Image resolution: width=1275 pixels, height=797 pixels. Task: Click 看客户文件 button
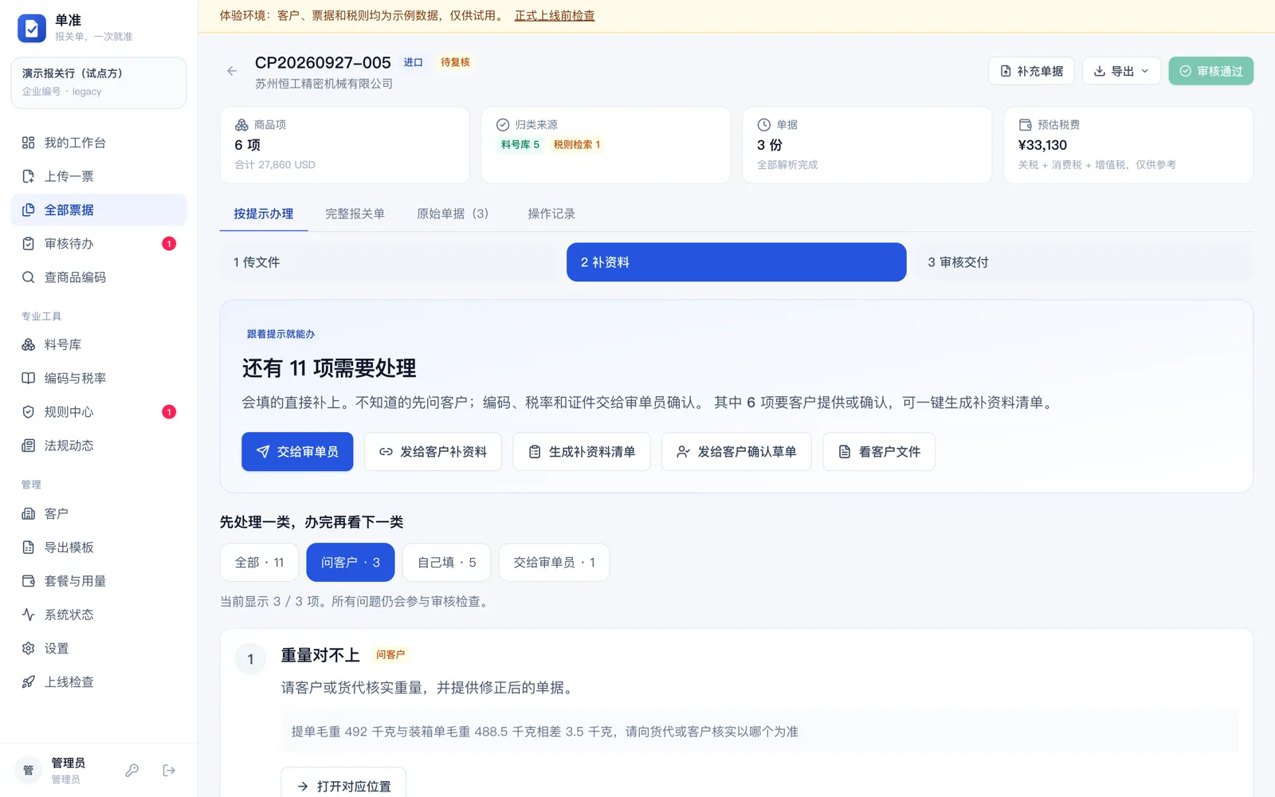tap(879, 452)
